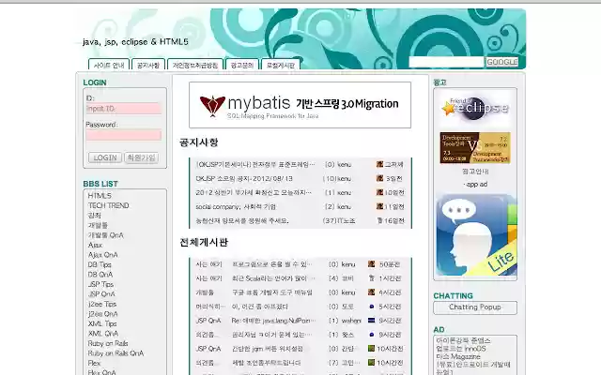Click the LOGIN button

tap(105, 157)
